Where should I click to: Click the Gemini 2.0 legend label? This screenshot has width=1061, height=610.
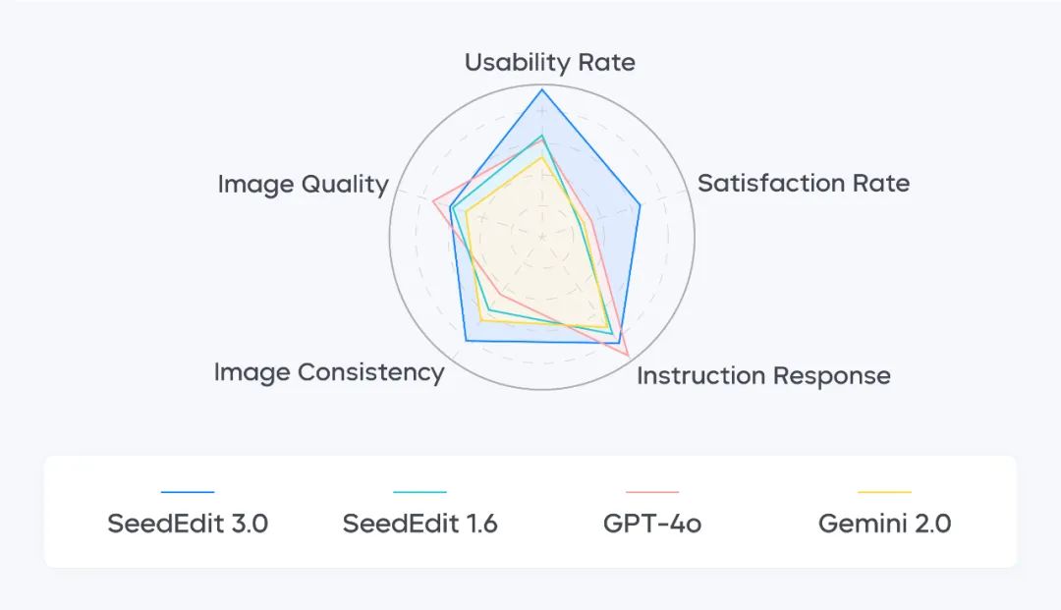[884, 524]
